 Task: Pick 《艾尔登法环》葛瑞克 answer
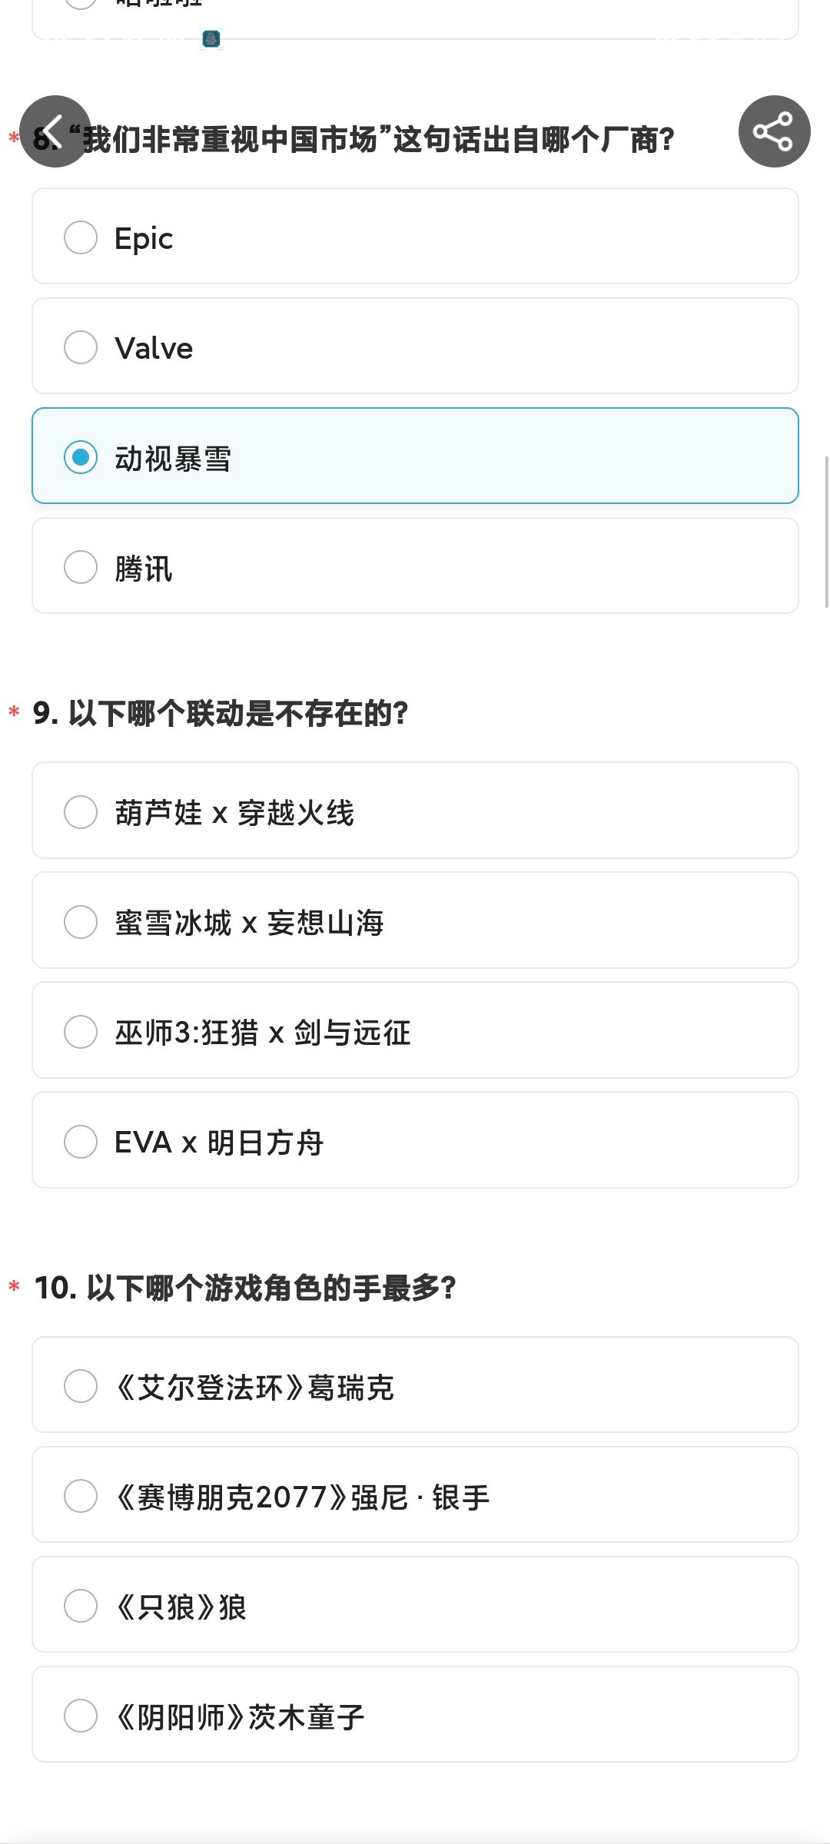[81, 1386]
